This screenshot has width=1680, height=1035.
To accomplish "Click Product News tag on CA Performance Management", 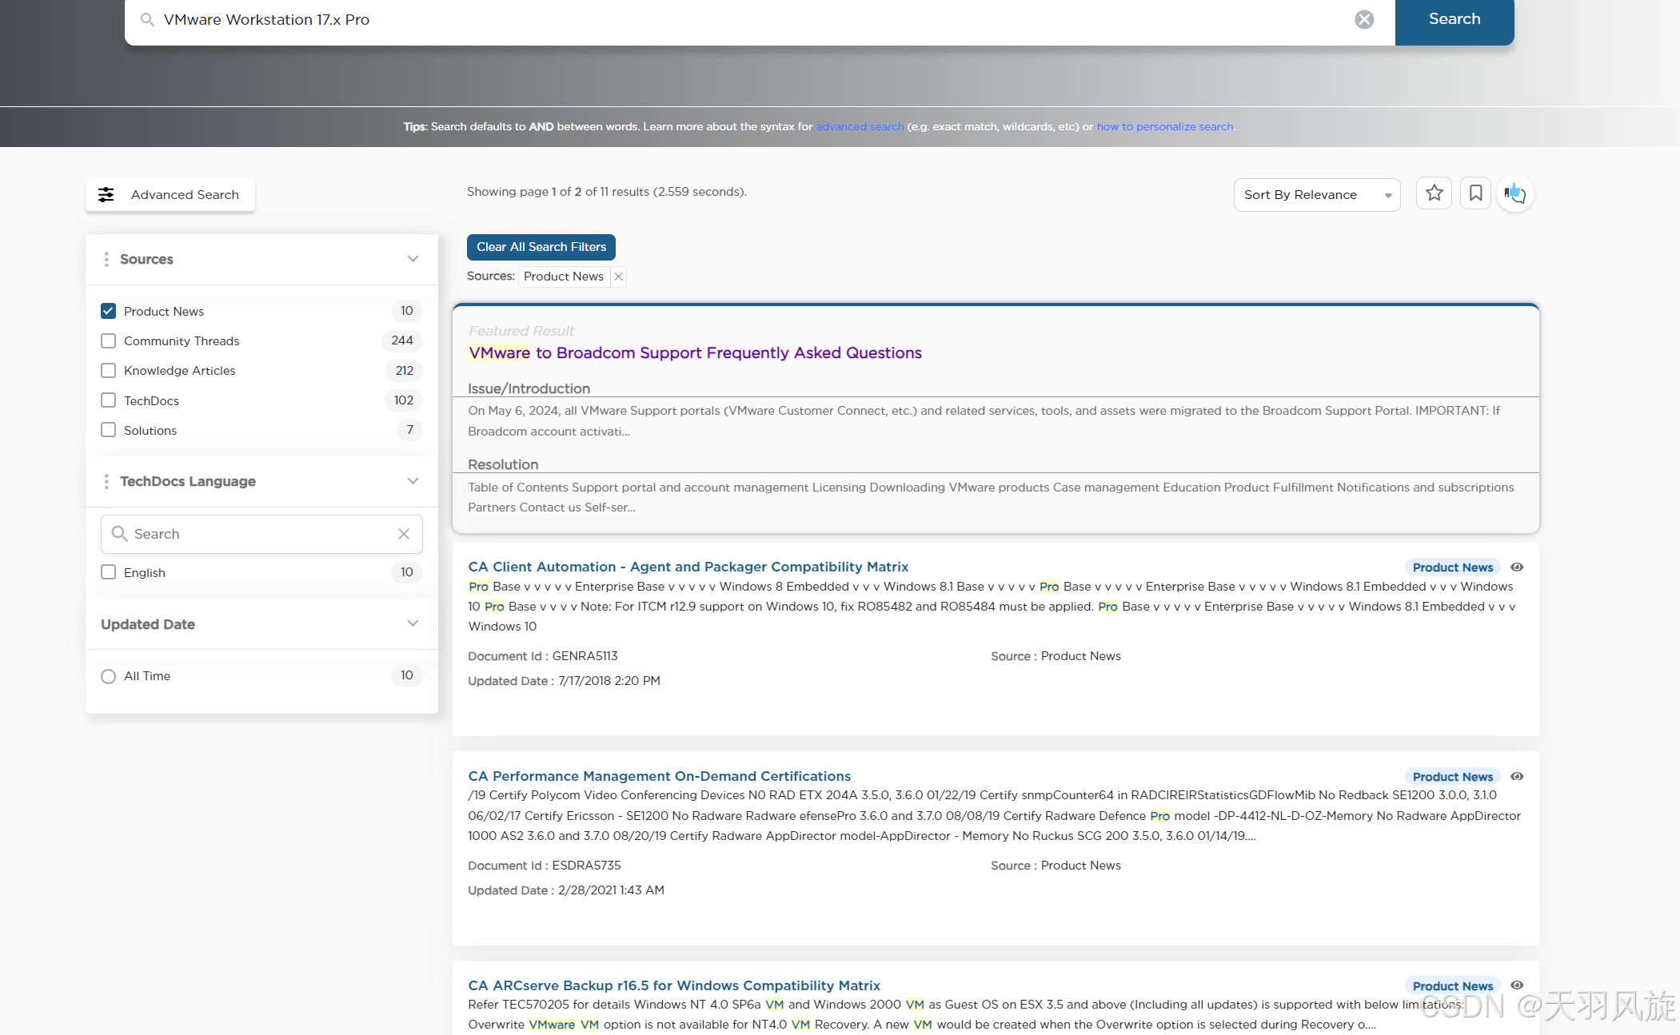I will tap(1452, 777).
